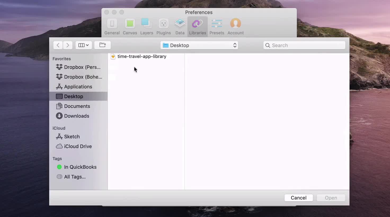
Task: Open the General preferences tab
Action: click(x=112, y=27)
